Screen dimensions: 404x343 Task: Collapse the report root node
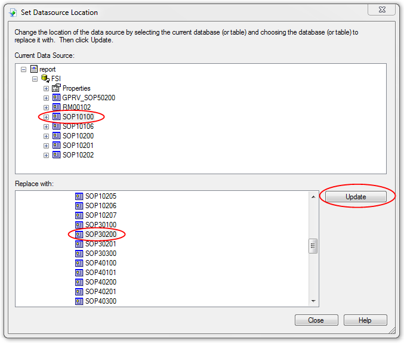(24, 69)
